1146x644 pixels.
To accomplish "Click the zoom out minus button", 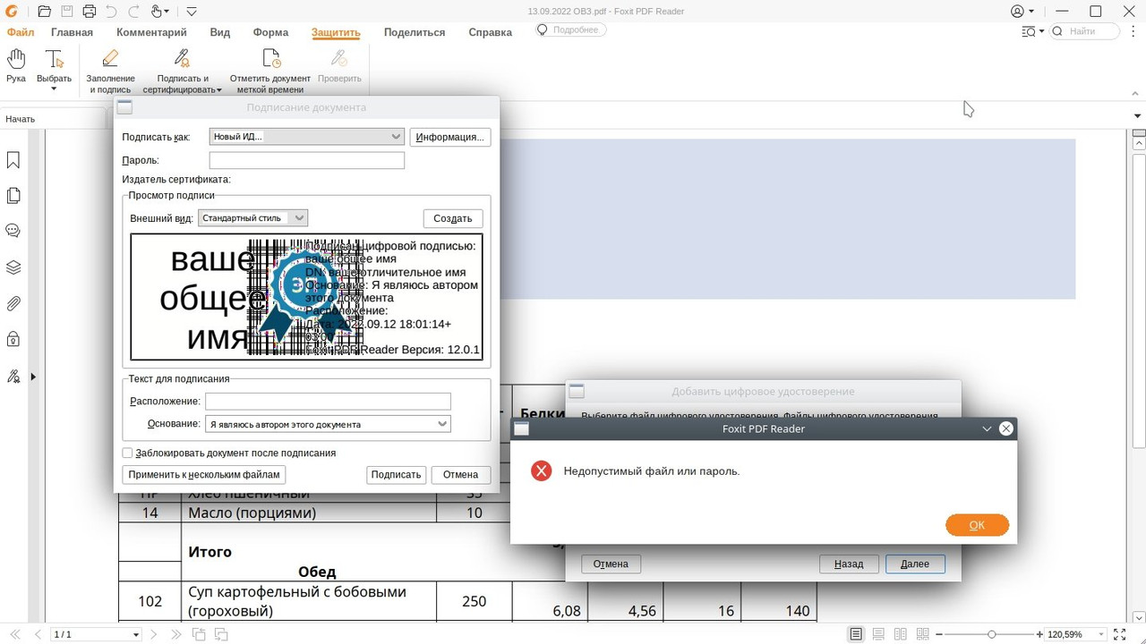I will point(939,634).
